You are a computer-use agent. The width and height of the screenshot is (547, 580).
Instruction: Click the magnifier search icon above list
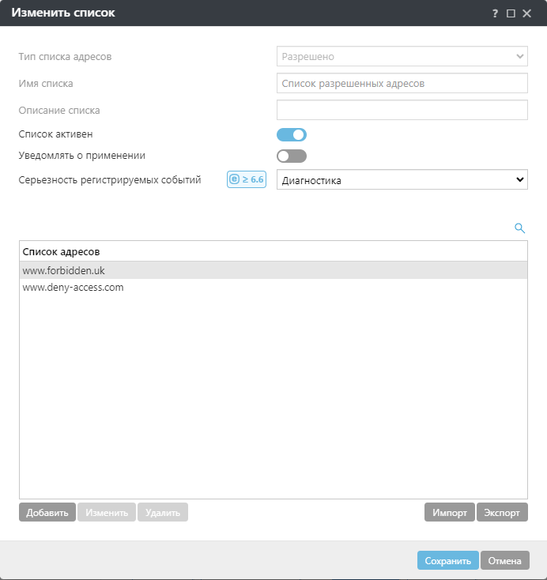(x=519, y=228)
